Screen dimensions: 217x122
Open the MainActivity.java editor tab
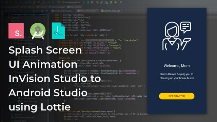(88, 11)
